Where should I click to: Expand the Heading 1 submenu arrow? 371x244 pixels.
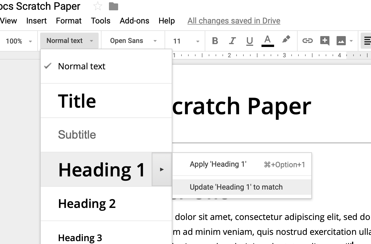click(x=162, y=169)
